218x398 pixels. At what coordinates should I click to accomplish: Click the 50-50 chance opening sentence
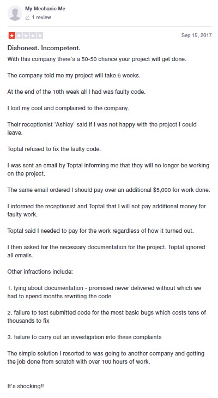pos(96,59)
